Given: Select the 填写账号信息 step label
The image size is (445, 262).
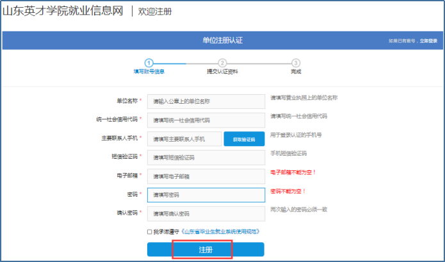Looking at the screenshot, I should pos(149,72).
